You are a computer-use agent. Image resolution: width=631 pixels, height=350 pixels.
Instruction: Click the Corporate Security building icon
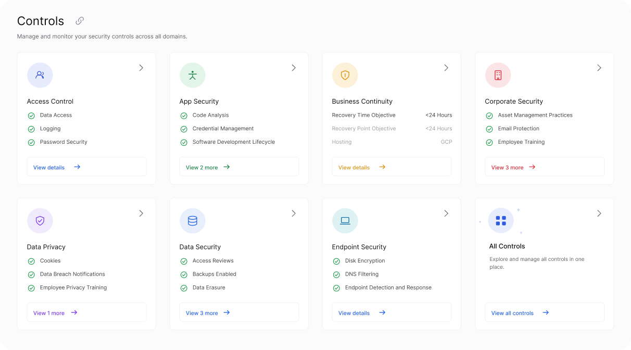coord(498,75)
